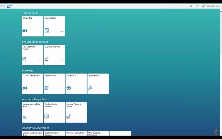Click the target icon on Target Groups tile

coord(47,88)
